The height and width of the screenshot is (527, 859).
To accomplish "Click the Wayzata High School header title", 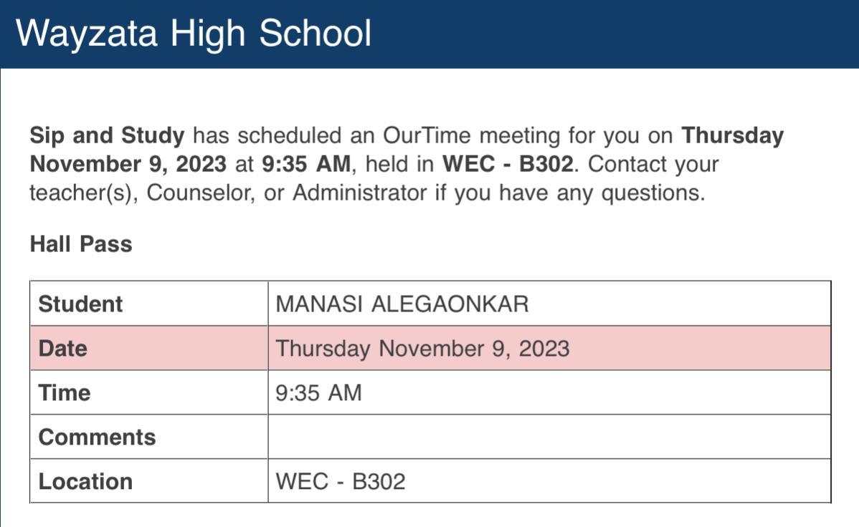I will coord(194,33).
